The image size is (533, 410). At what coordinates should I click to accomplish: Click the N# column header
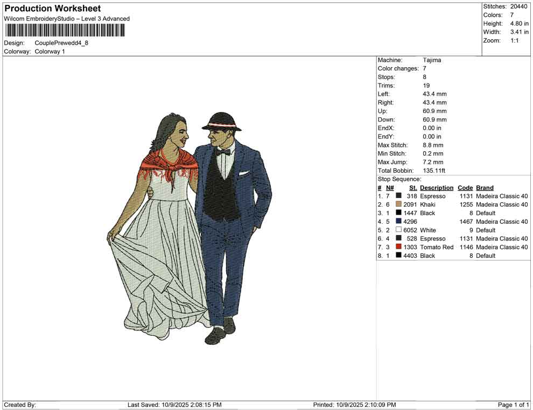coord(390,188)
